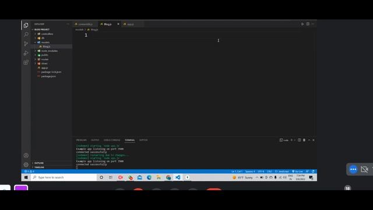This screenshot has height=210, width=373.
Task: Open the Accounts menu icon
Action: point(26,156)
